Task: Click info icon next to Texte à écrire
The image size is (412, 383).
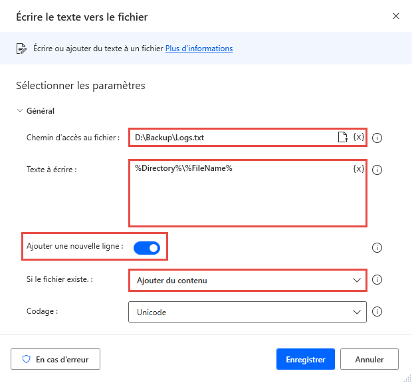Action: pyautogui.click(x=377, y=170)
